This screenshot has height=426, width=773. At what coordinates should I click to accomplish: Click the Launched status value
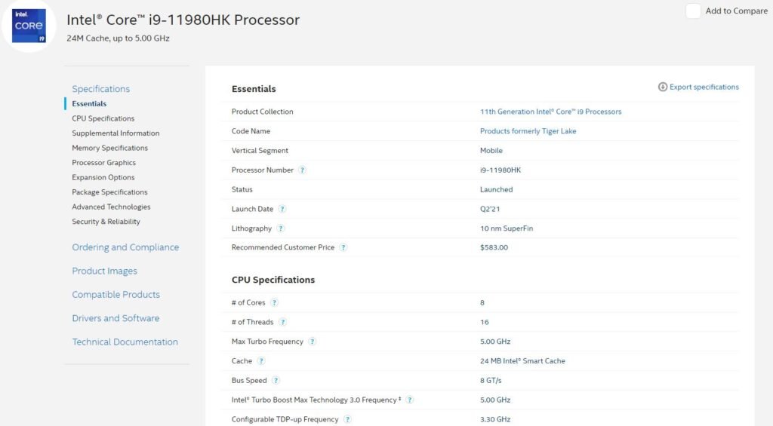click(x=497, y=189)
